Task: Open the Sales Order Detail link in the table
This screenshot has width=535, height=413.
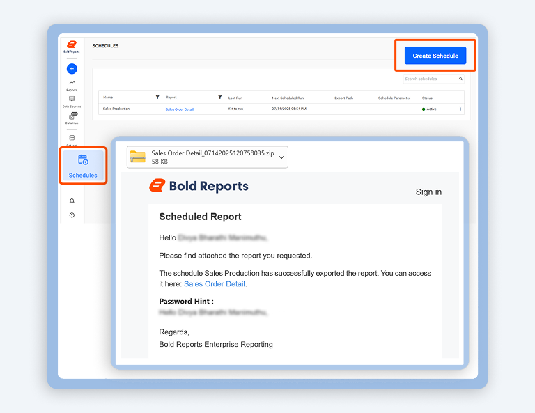Action: click(180, 109)
